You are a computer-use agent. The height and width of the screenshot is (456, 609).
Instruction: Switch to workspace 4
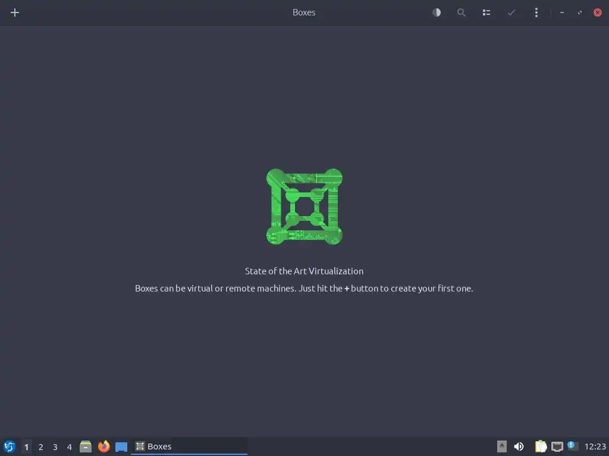click(70, 447)
